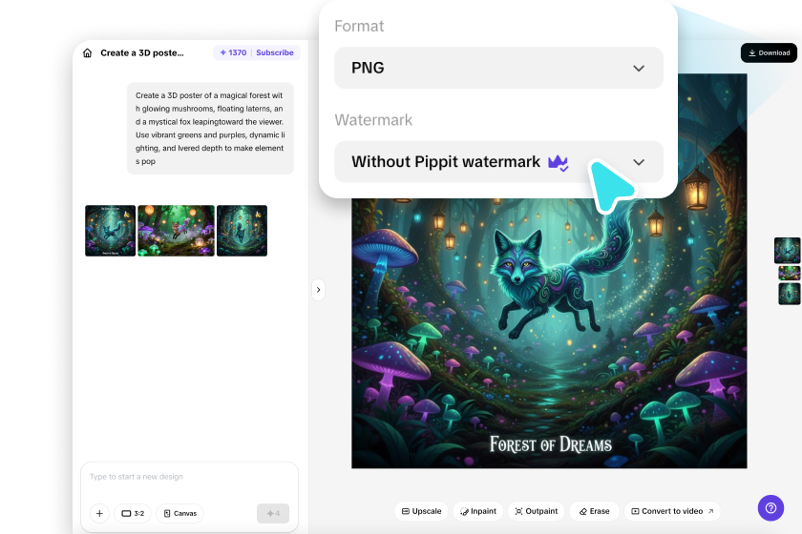Viewport: 802px width, 534px height.
Task: Click the 1370 credits counter
Action: tap(233, 52)
